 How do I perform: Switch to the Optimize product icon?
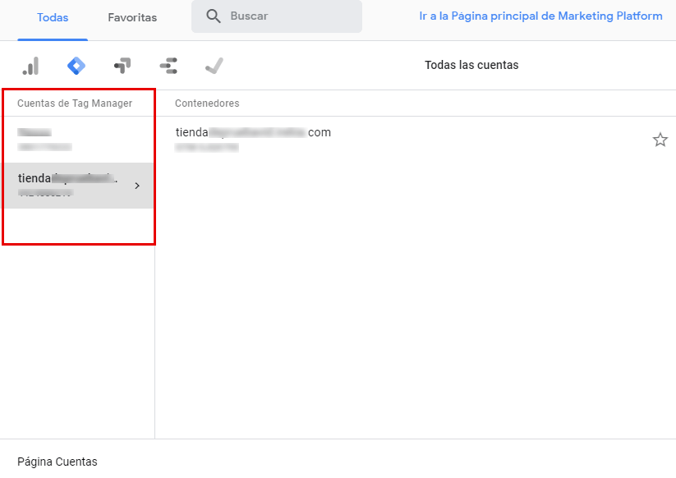(x=122, y=66)
